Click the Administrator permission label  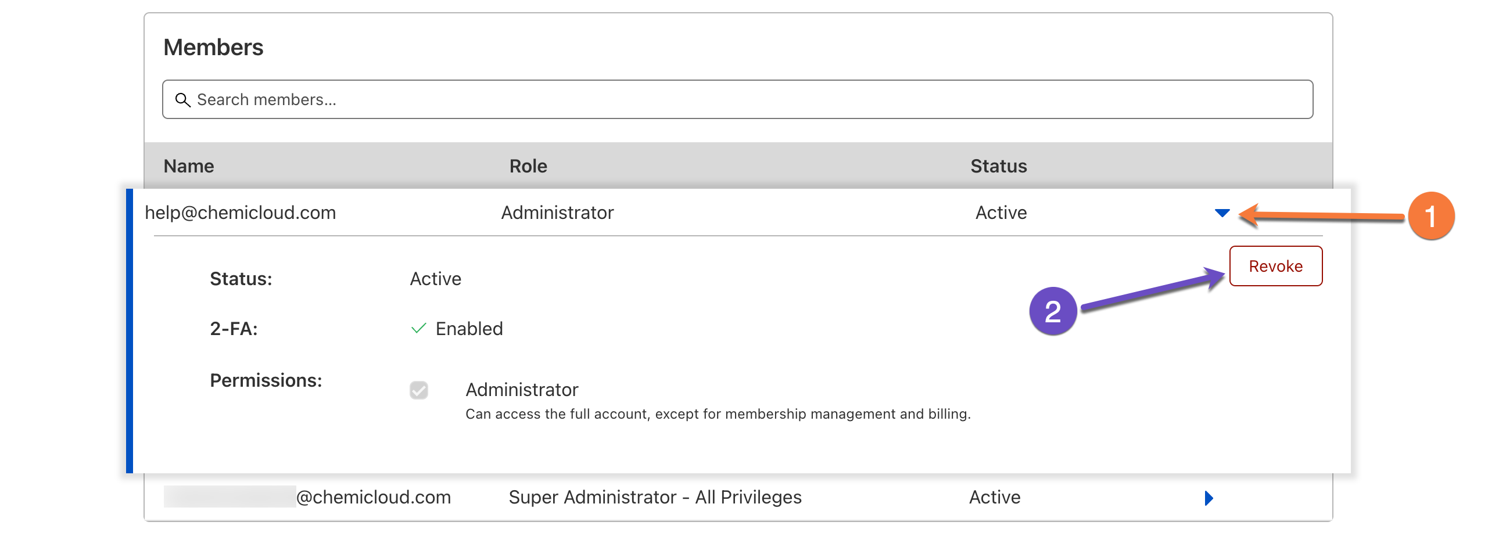(x=522, y=390)
